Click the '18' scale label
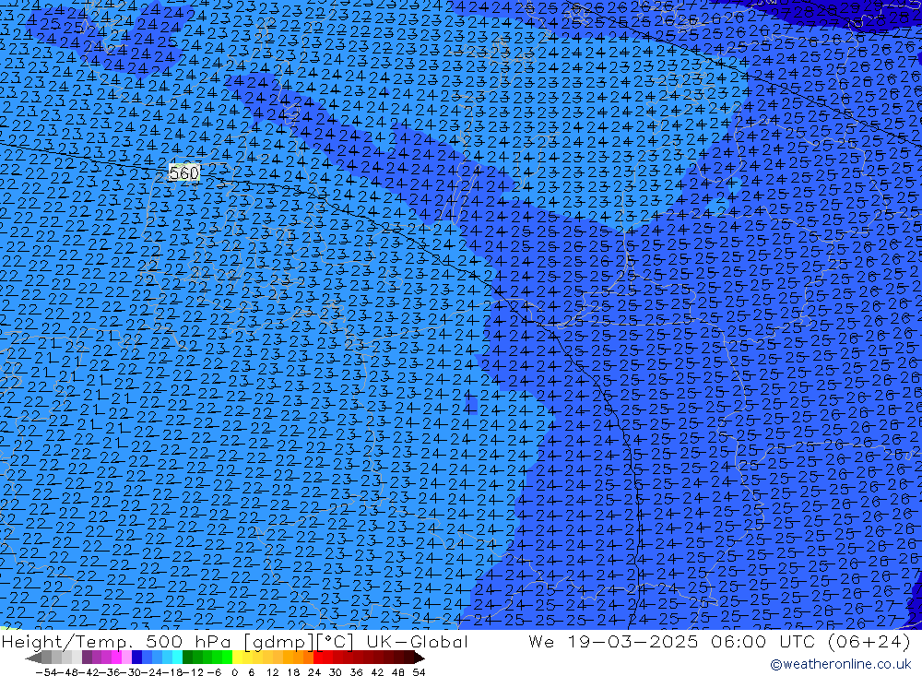The width and height of the screenshot is (922, 676). [293, 672]
